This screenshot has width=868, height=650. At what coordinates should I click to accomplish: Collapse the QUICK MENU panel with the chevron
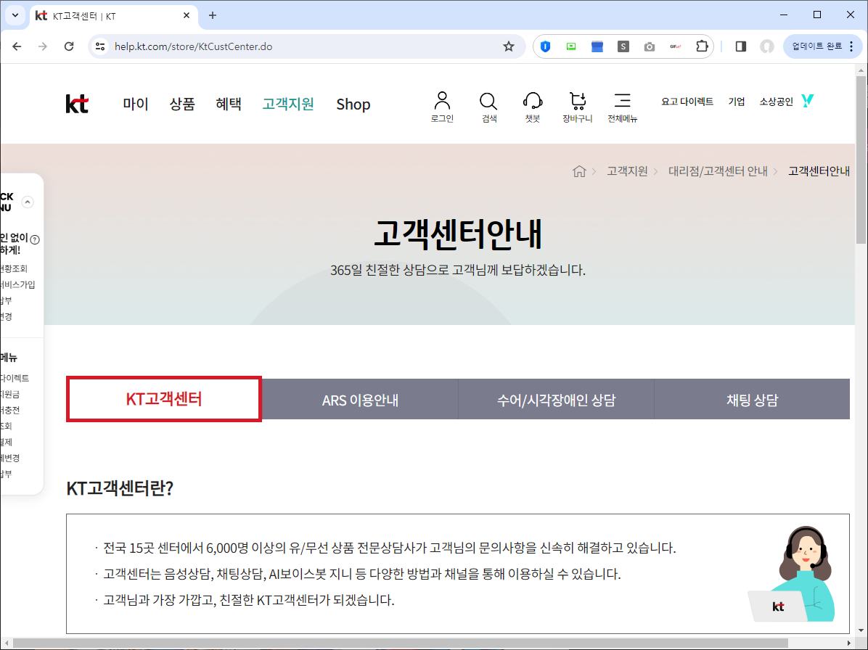pyautogui.click(x=27, y=202)
